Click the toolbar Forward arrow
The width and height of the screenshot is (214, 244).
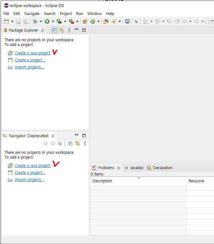click(197, 21)
